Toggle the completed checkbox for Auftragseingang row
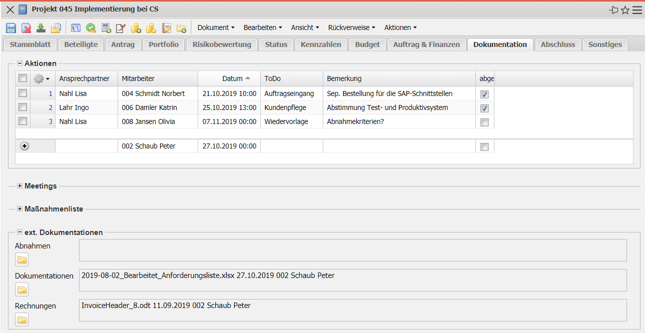 click(x=484, y=94)
